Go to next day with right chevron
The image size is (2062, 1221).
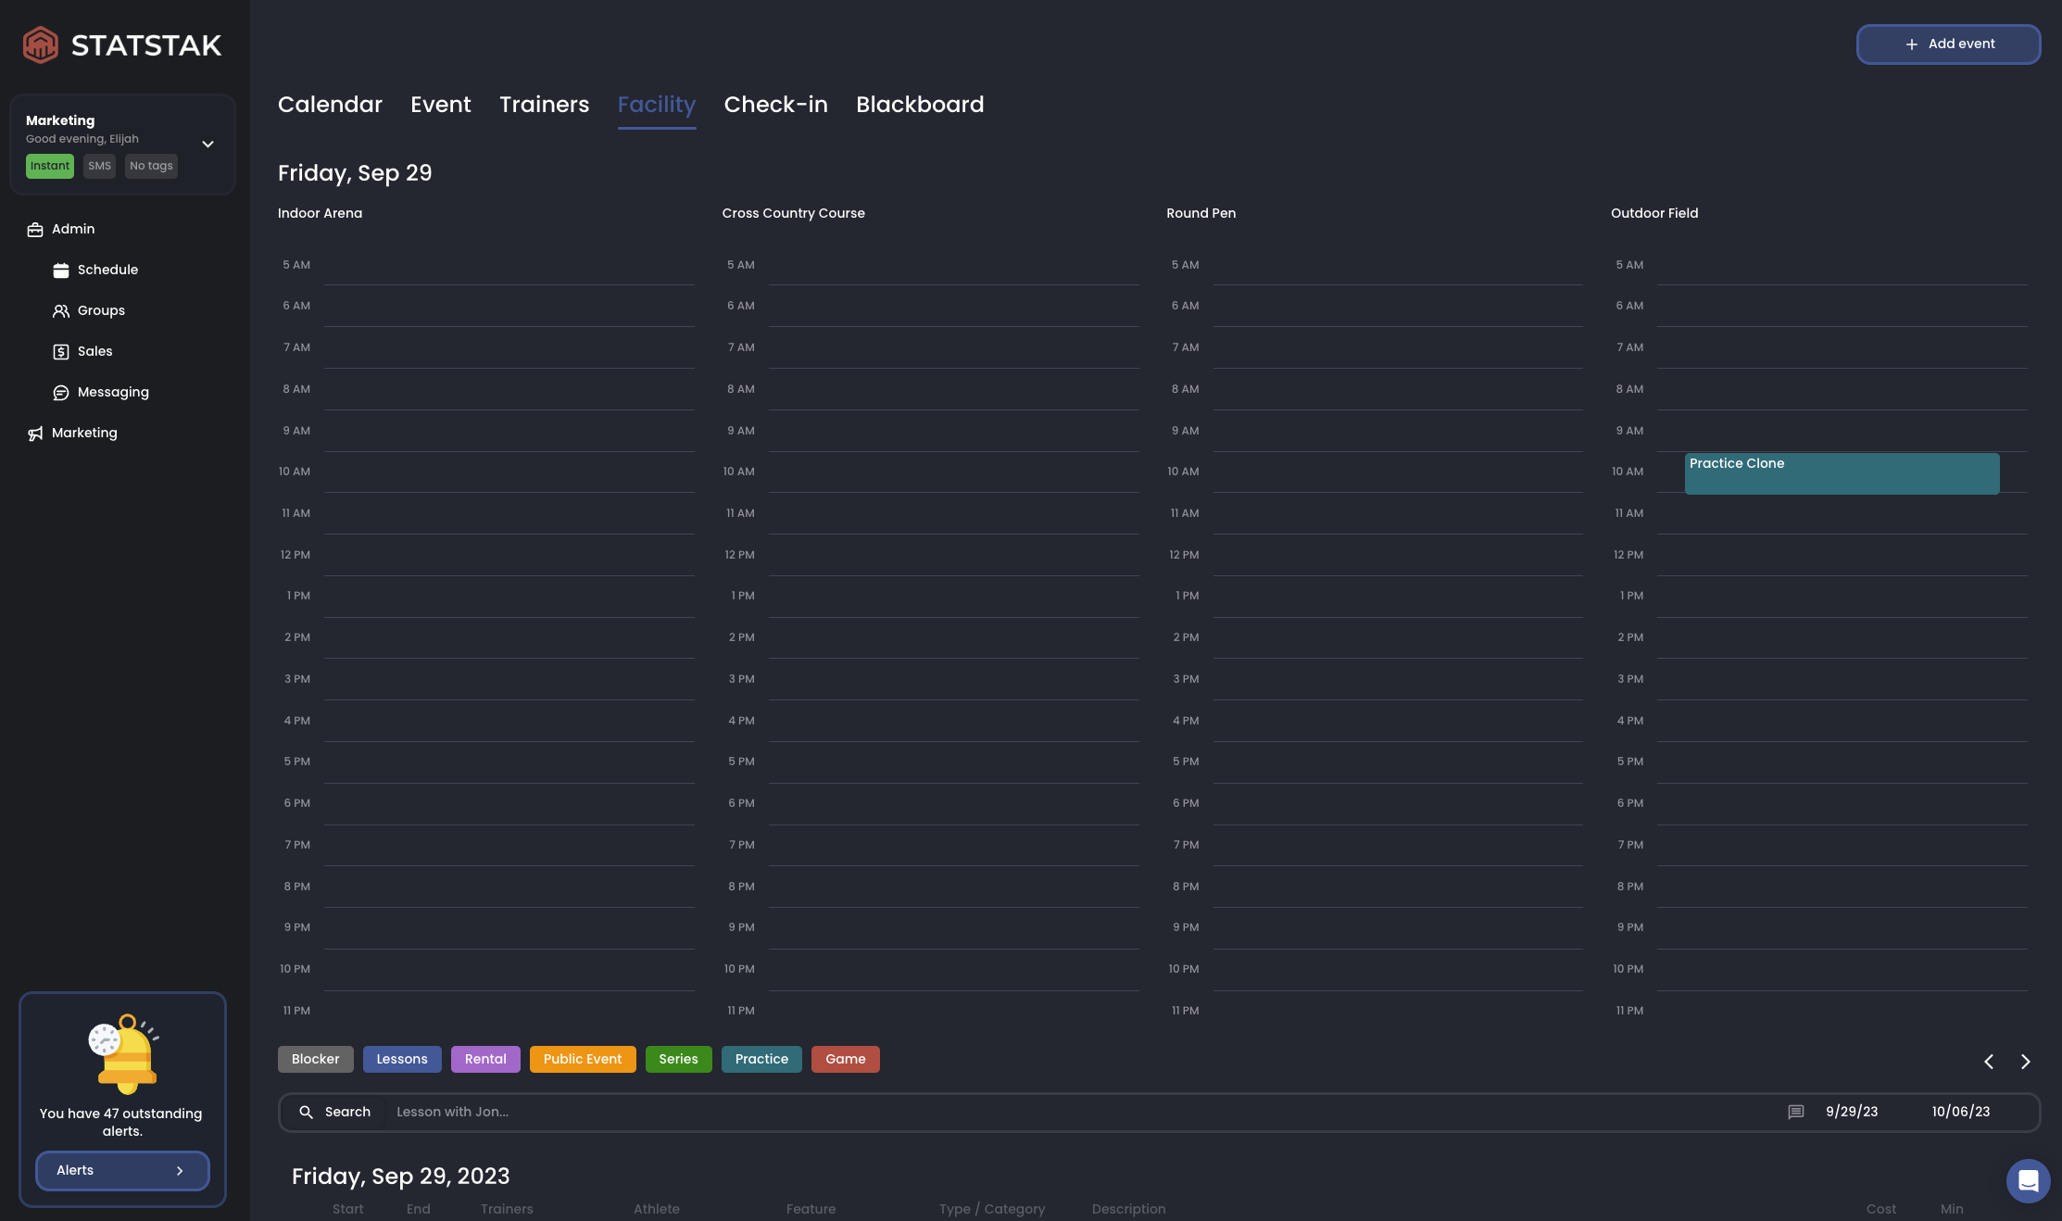pyautogui.click(x=2025, y=1062)
